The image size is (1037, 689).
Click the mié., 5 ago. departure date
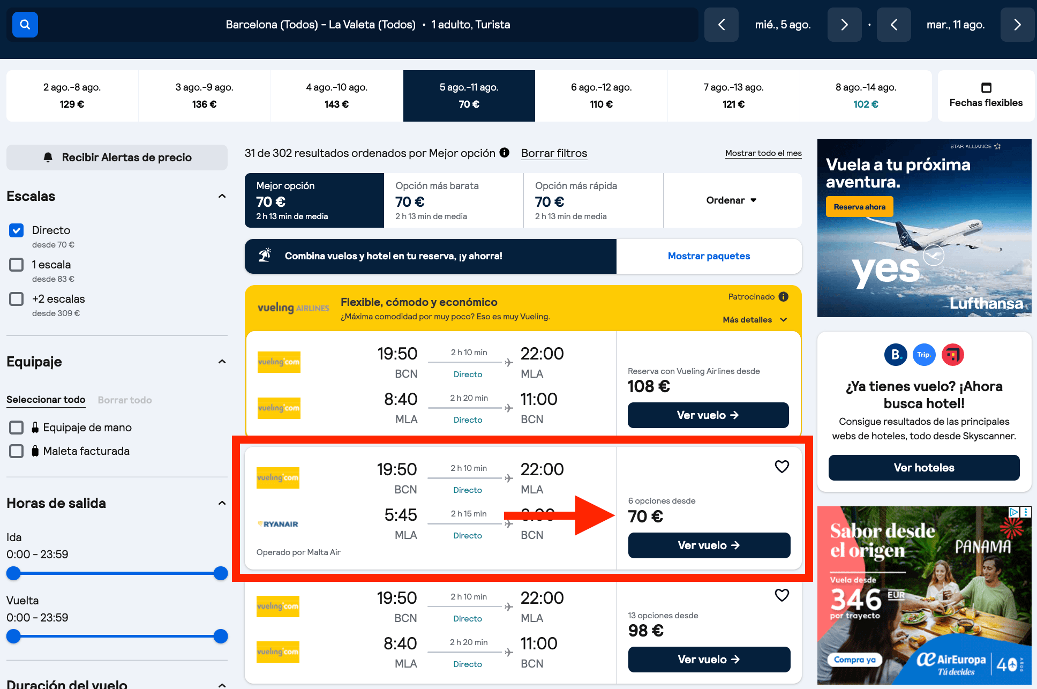point(783,25)
